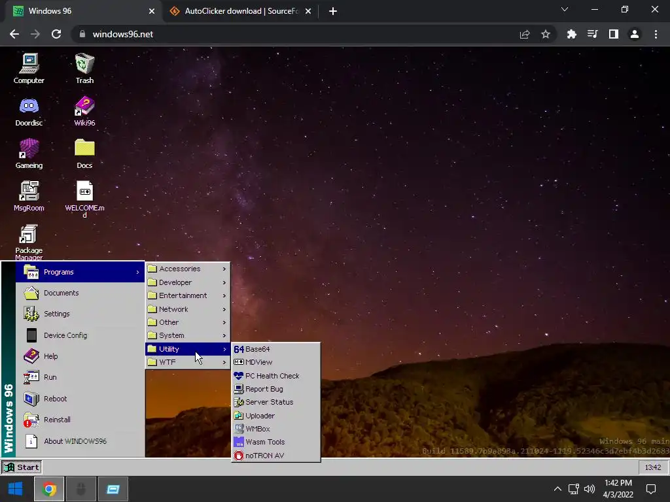
Task: Open the Trash desktop icon
Action: tap(84, 68)
